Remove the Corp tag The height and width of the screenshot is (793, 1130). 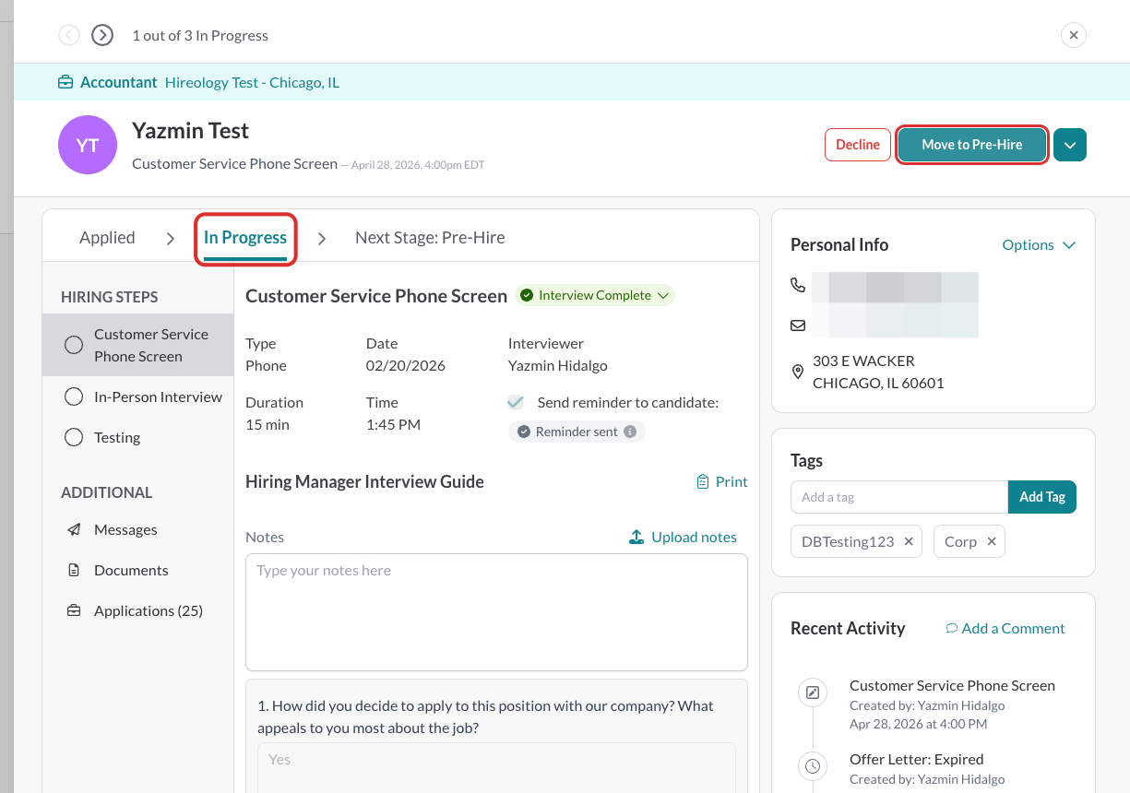[x=992, y=541]
